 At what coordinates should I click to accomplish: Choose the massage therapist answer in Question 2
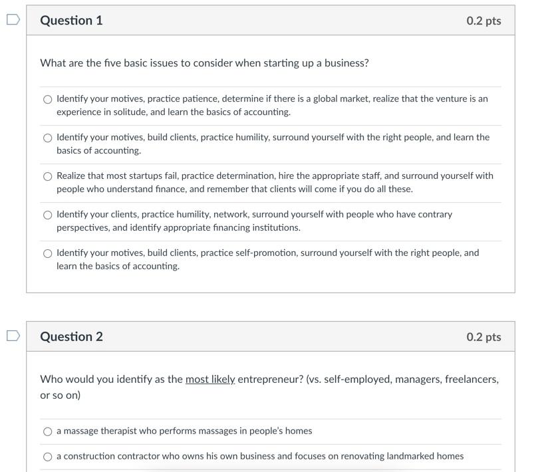click(47, 431)
